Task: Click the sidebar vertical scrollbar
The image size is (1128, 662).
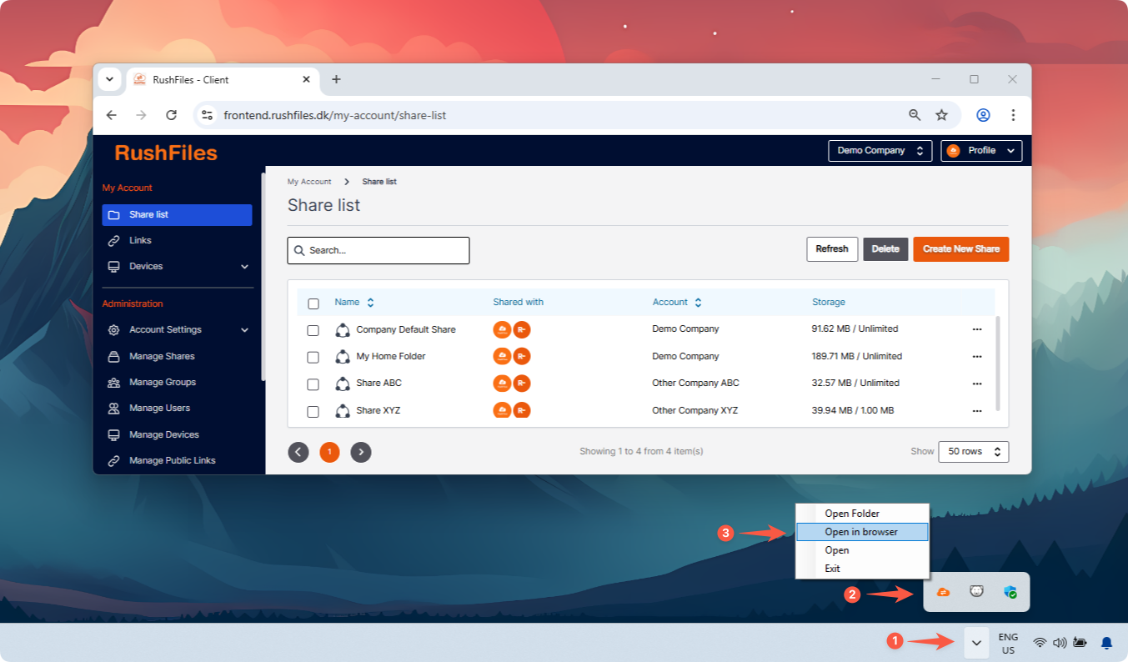Action: (263, 275)
